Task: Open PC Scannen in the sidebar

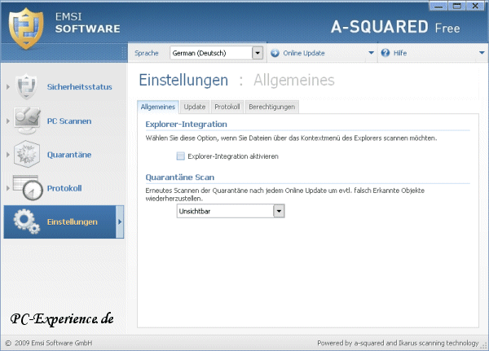Action: 69,121
